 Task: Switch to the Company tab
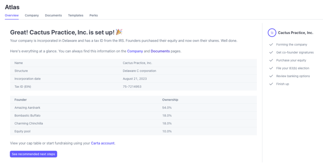(x=32, y=15)
